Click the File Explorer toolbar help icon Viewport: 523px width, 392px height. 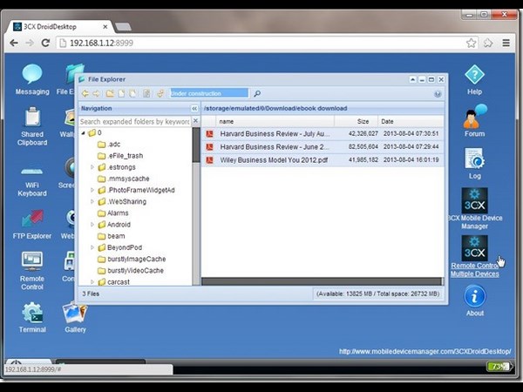pyautogui.click(x=438, y=94)
